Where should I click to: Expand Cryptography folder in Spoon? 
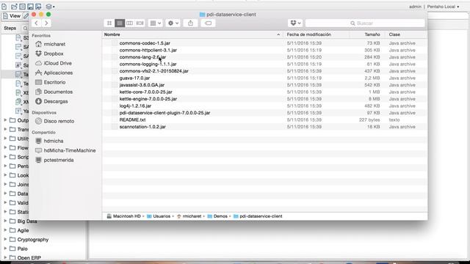tap(5, 240)
